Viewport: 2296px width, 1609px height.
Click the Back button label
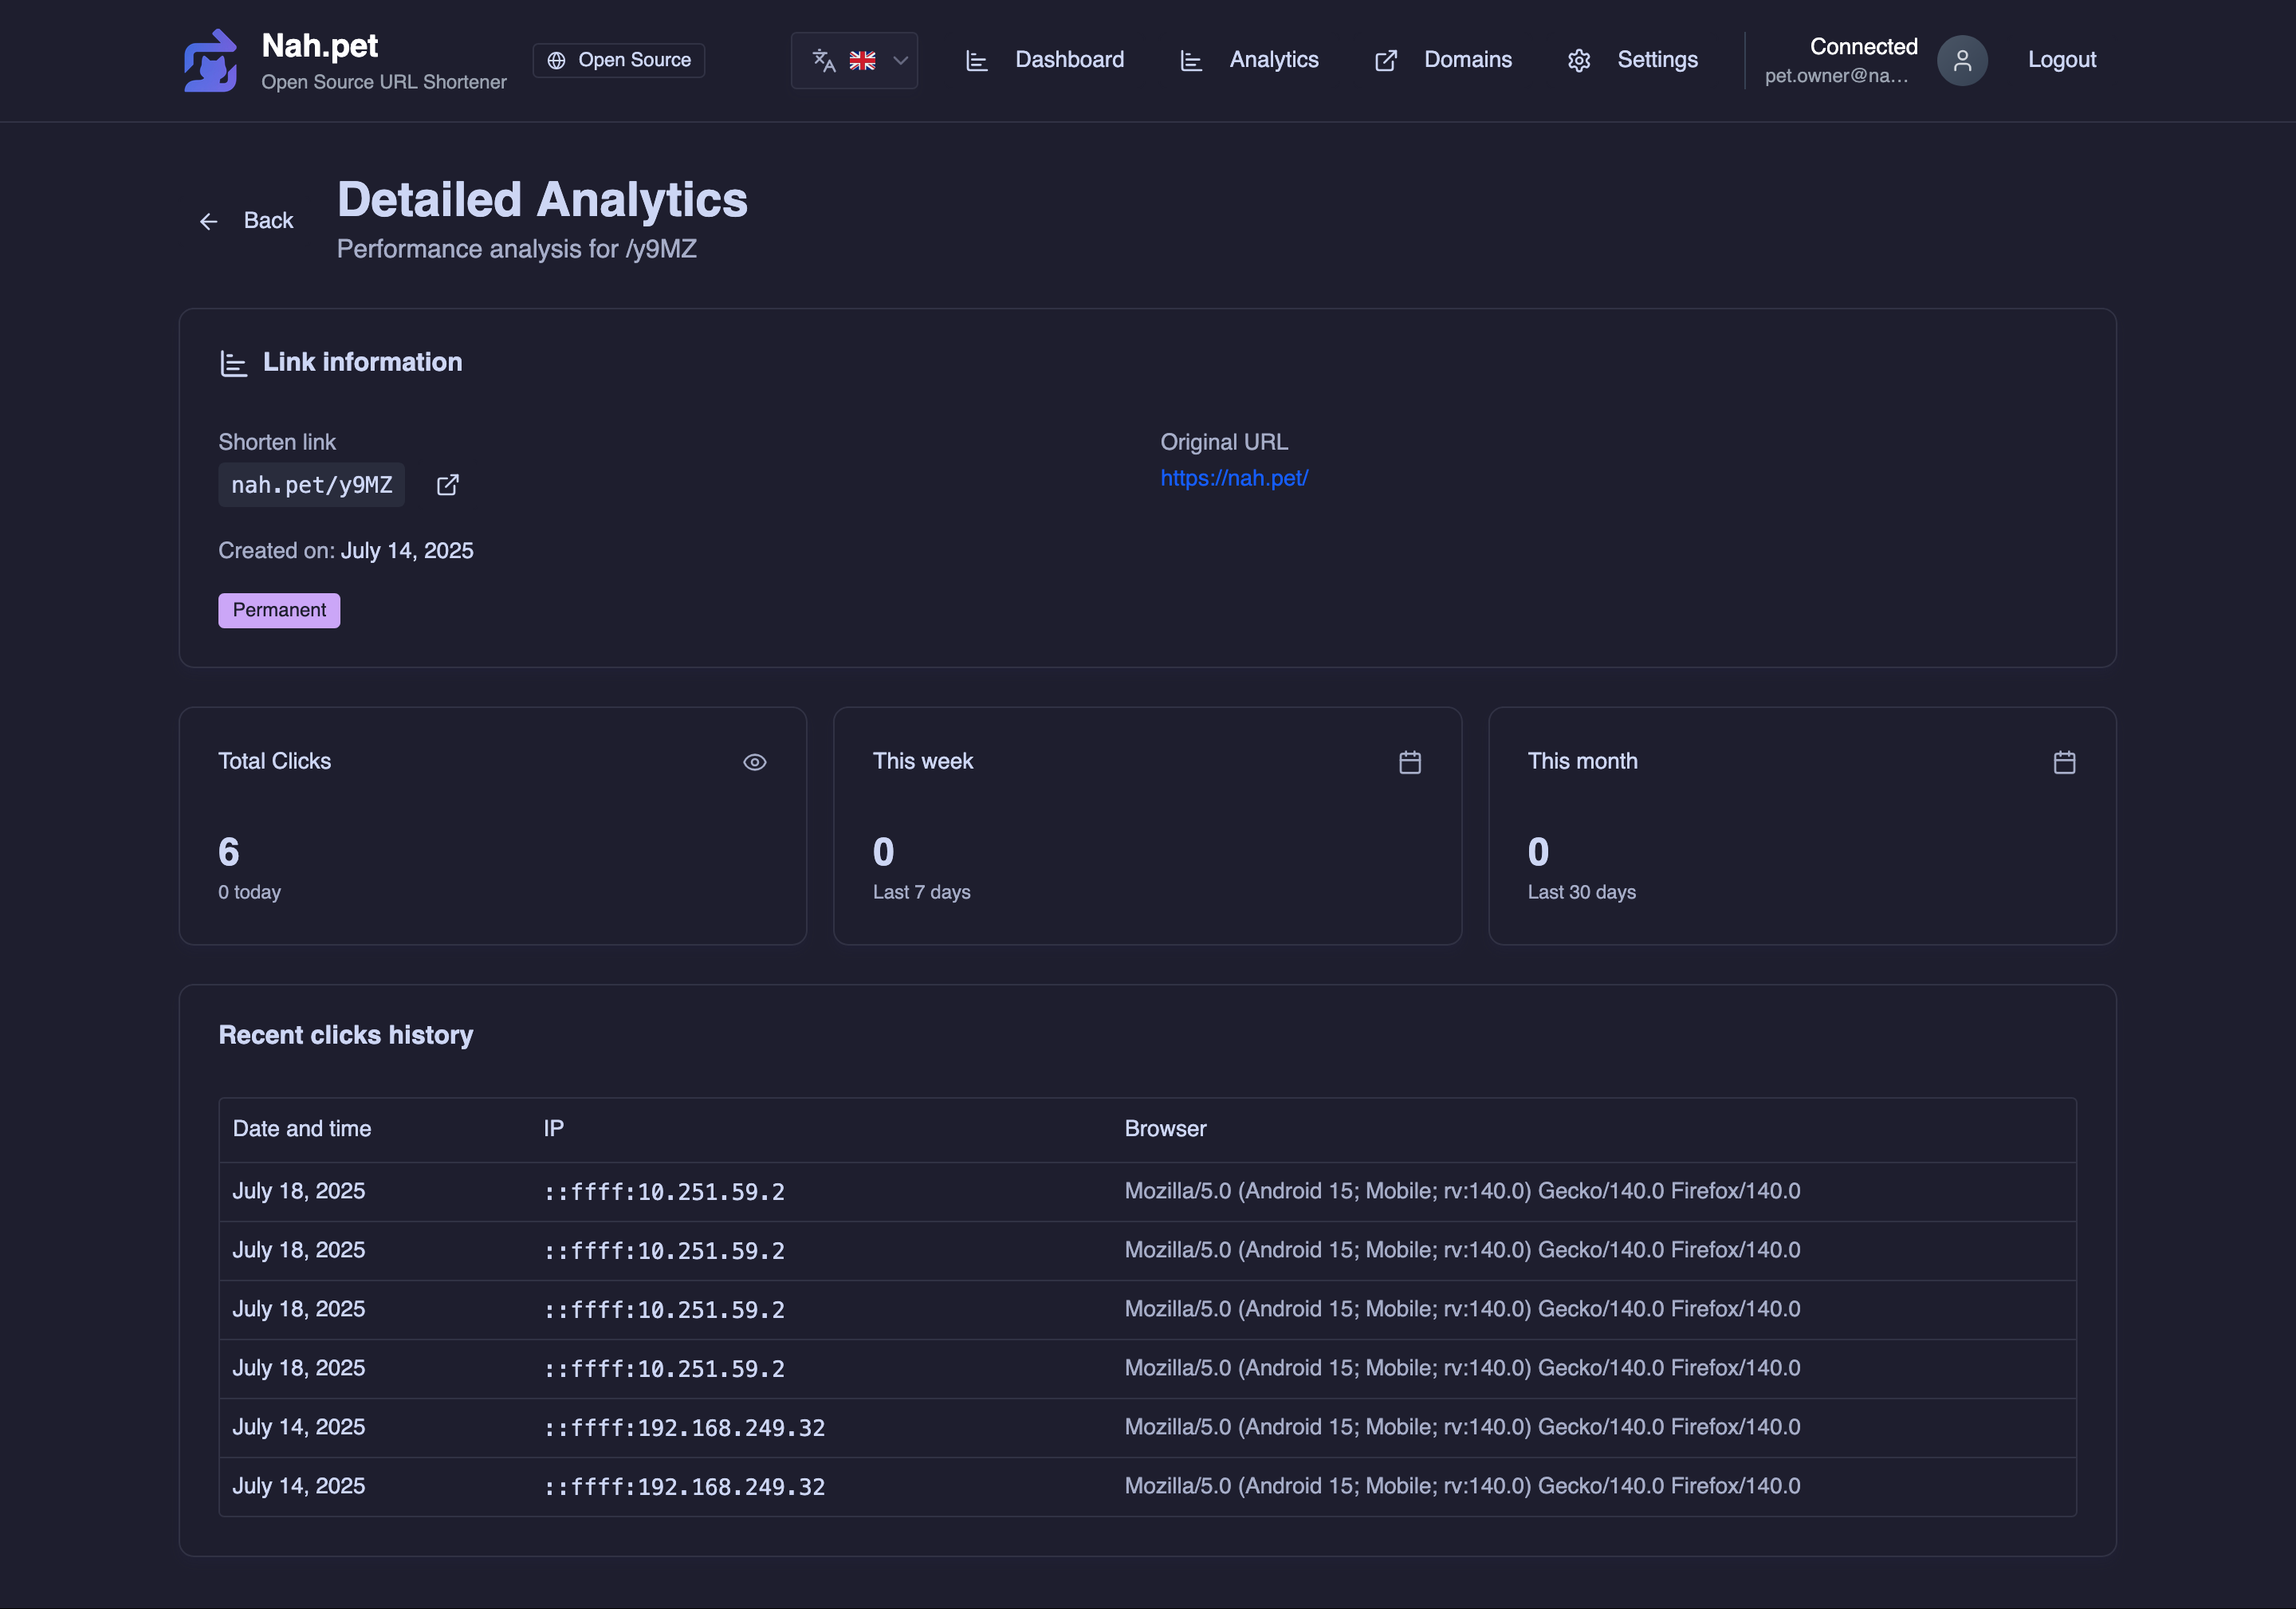[x=268, y=221]
